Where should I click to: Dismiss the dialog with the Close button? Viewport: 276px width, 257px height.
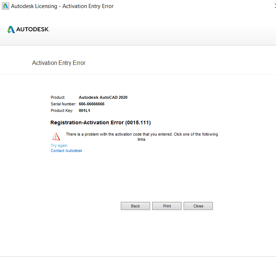(198, 206)
